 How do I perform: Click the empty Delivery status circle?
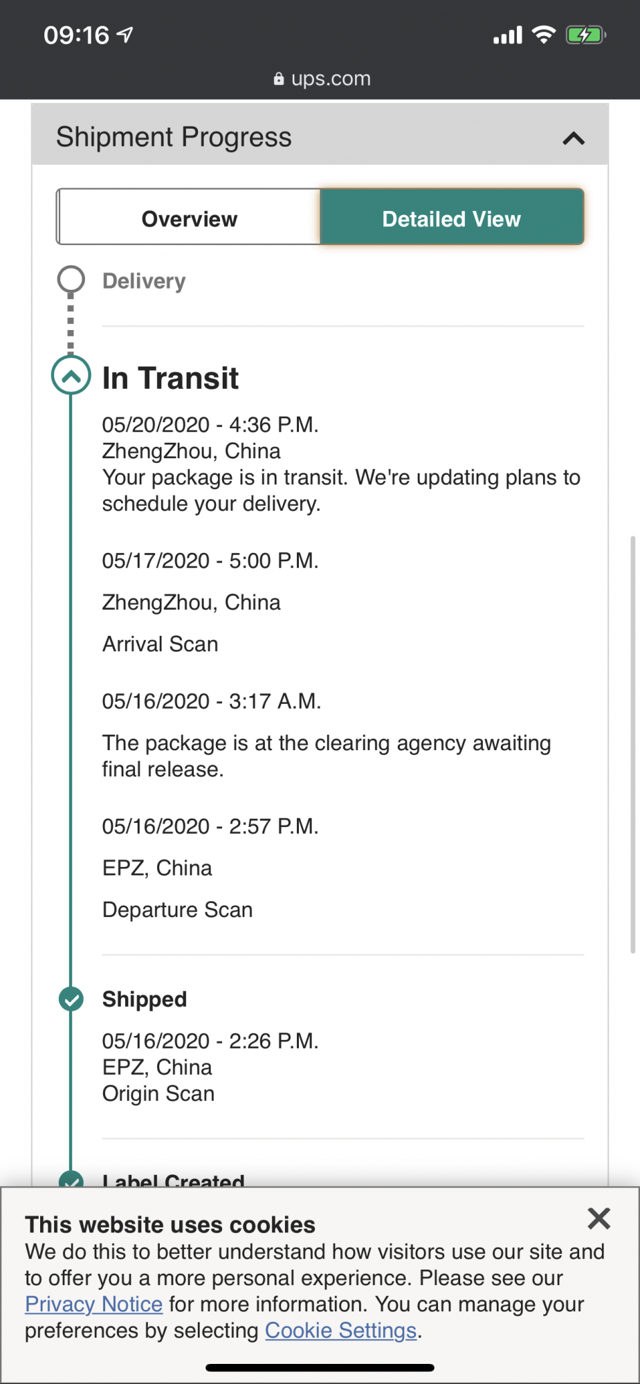click(71, 280)
